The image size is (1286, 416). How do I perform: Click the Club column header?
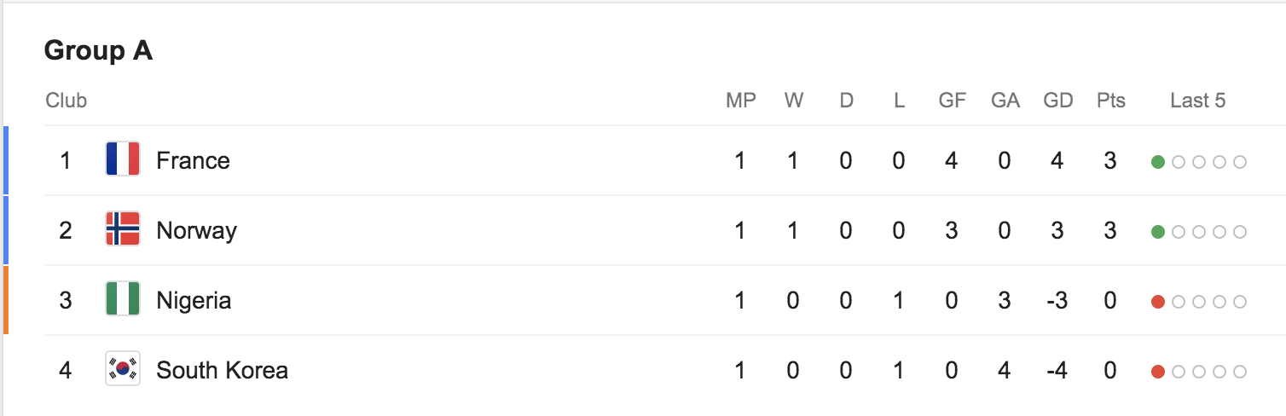coord(67,101)
